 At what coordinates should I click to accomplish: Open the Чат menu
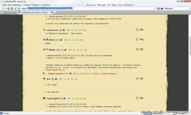pyautogui.click(x=109, y=5)
